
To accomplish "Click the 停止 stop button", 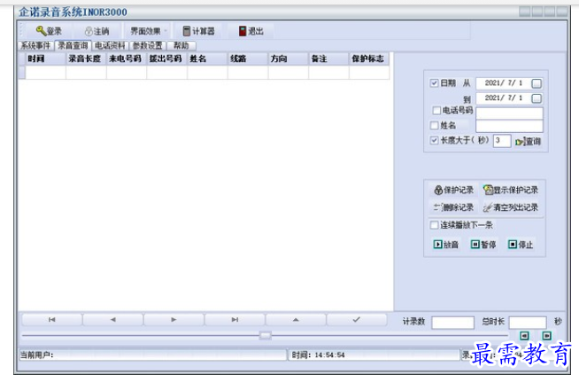I will pyautogui.click(x=521, y=245).
